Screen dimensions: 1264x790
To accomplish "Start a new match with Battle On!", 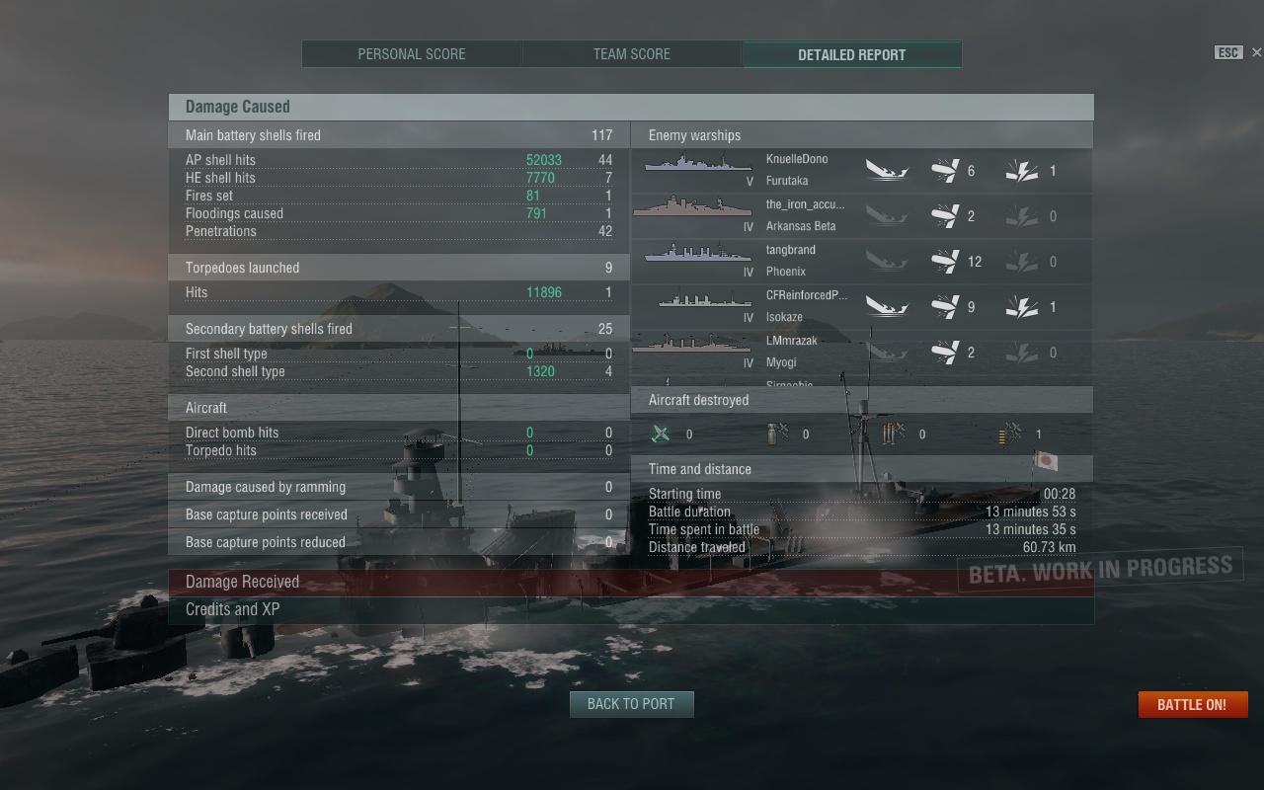I will point(1193,704).
